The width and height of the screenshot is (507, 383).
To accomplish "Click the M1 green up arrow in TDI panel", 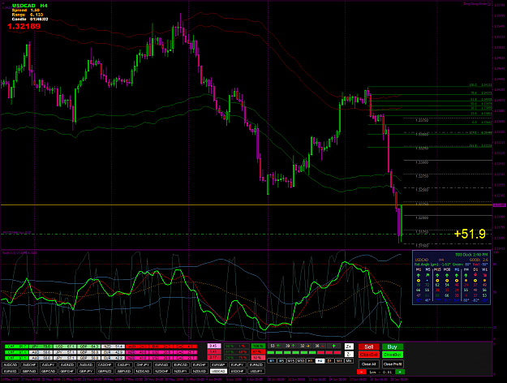I will click(419, 275).
